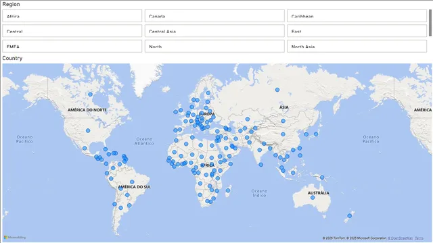Pick the East region tile
Screen dimensions: 433x243
(357, 31)
